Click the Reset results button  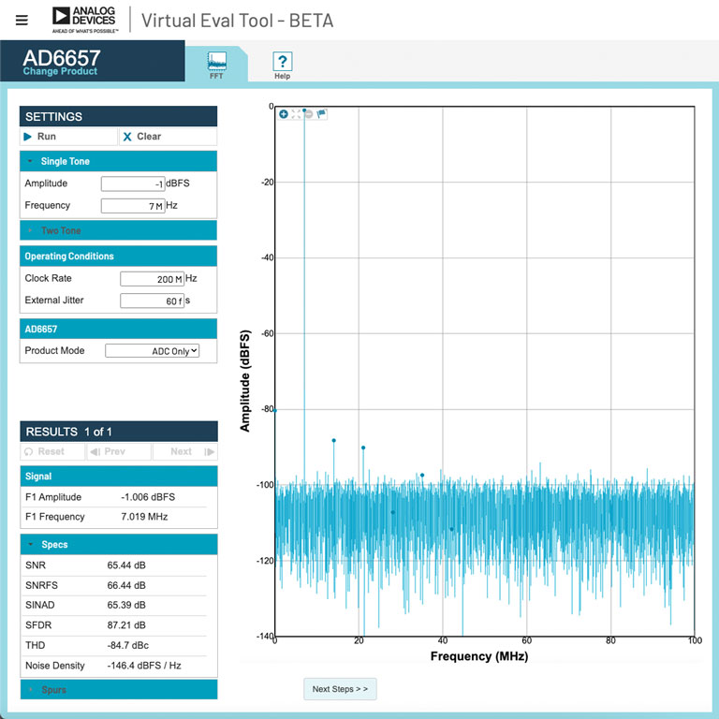(x=52, y=451)
